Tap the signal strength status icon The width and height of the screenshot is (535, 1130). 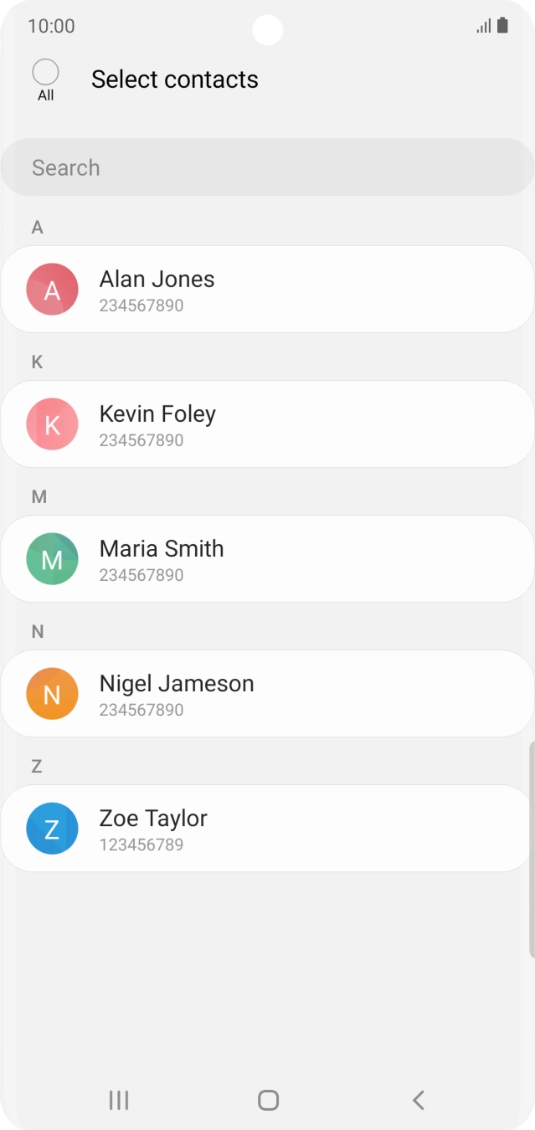tap(484, 26)
